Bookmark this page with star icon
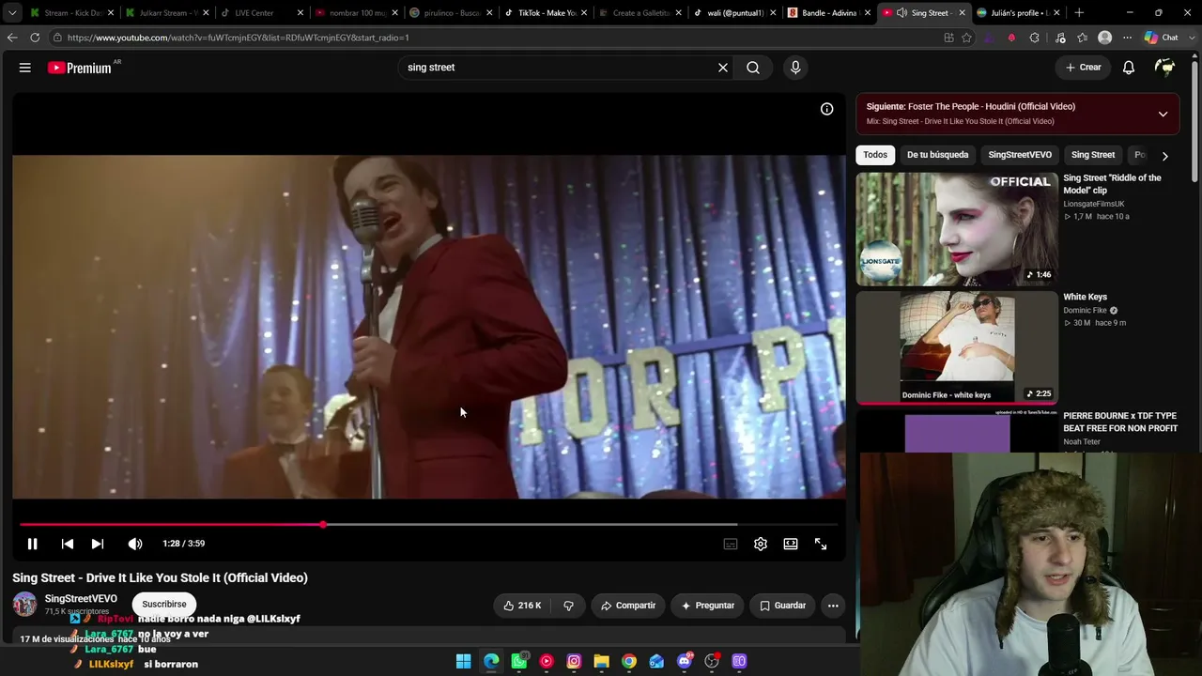The image size is (1202, 676). pyautogui.click(x=966, y=38)
